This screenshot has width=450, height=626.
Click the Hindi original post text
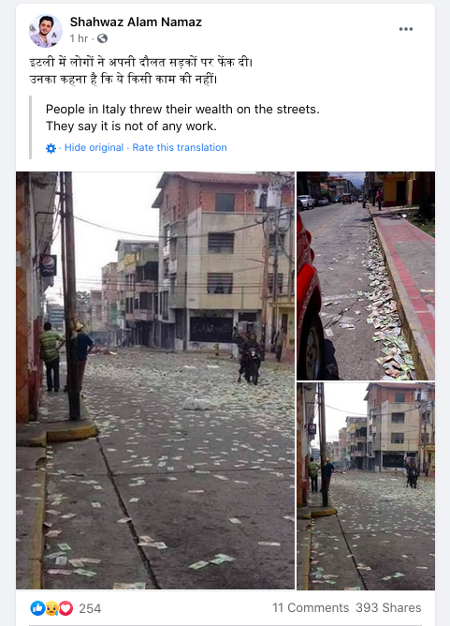pyautogui.click(x=141, y=70)
